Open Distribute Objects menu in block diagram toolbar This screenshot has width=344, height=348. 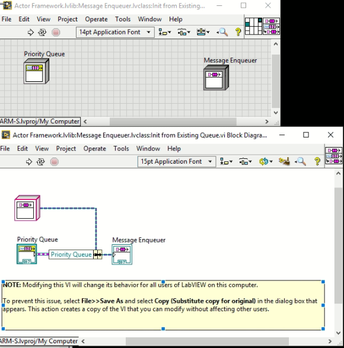[245, 162]
